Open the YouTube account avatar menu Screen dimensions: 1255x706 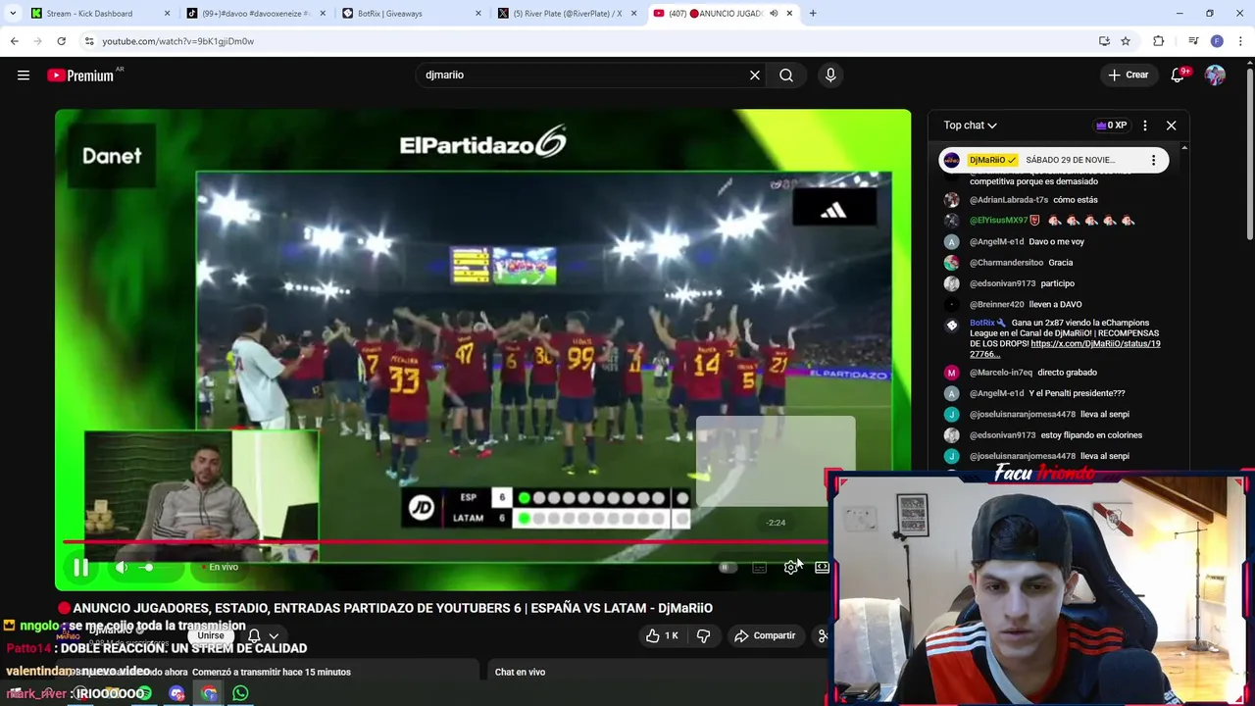point(1216,75)
